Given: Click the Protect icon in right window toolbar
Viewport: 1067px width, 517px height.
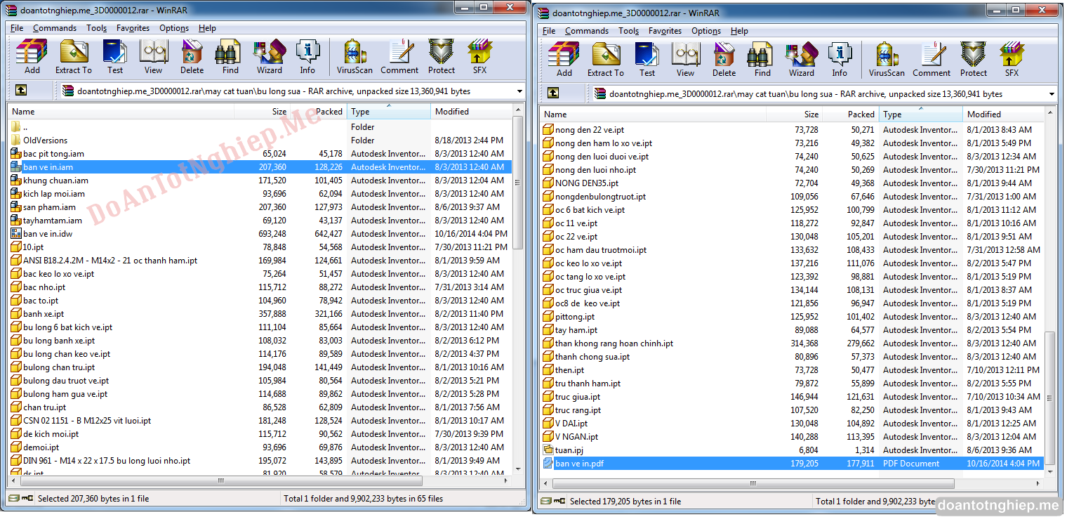Looking at the screenshot, I should 974,59.
